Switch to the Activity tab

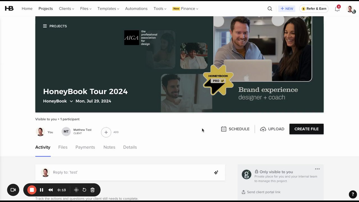(x=43, y=147)
